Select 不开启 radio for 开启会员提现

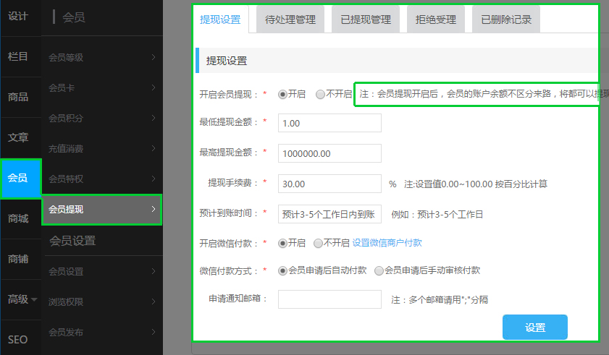320,94
